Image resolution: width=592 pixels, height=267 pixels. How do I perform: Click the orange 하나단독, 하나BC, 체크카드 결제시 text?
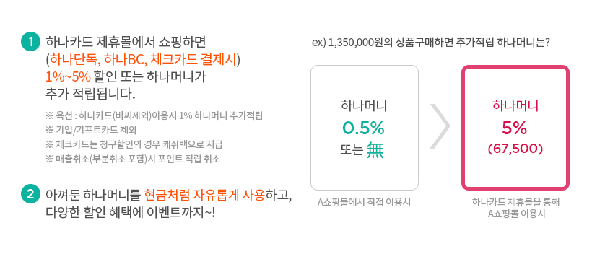tap(143, 59)
